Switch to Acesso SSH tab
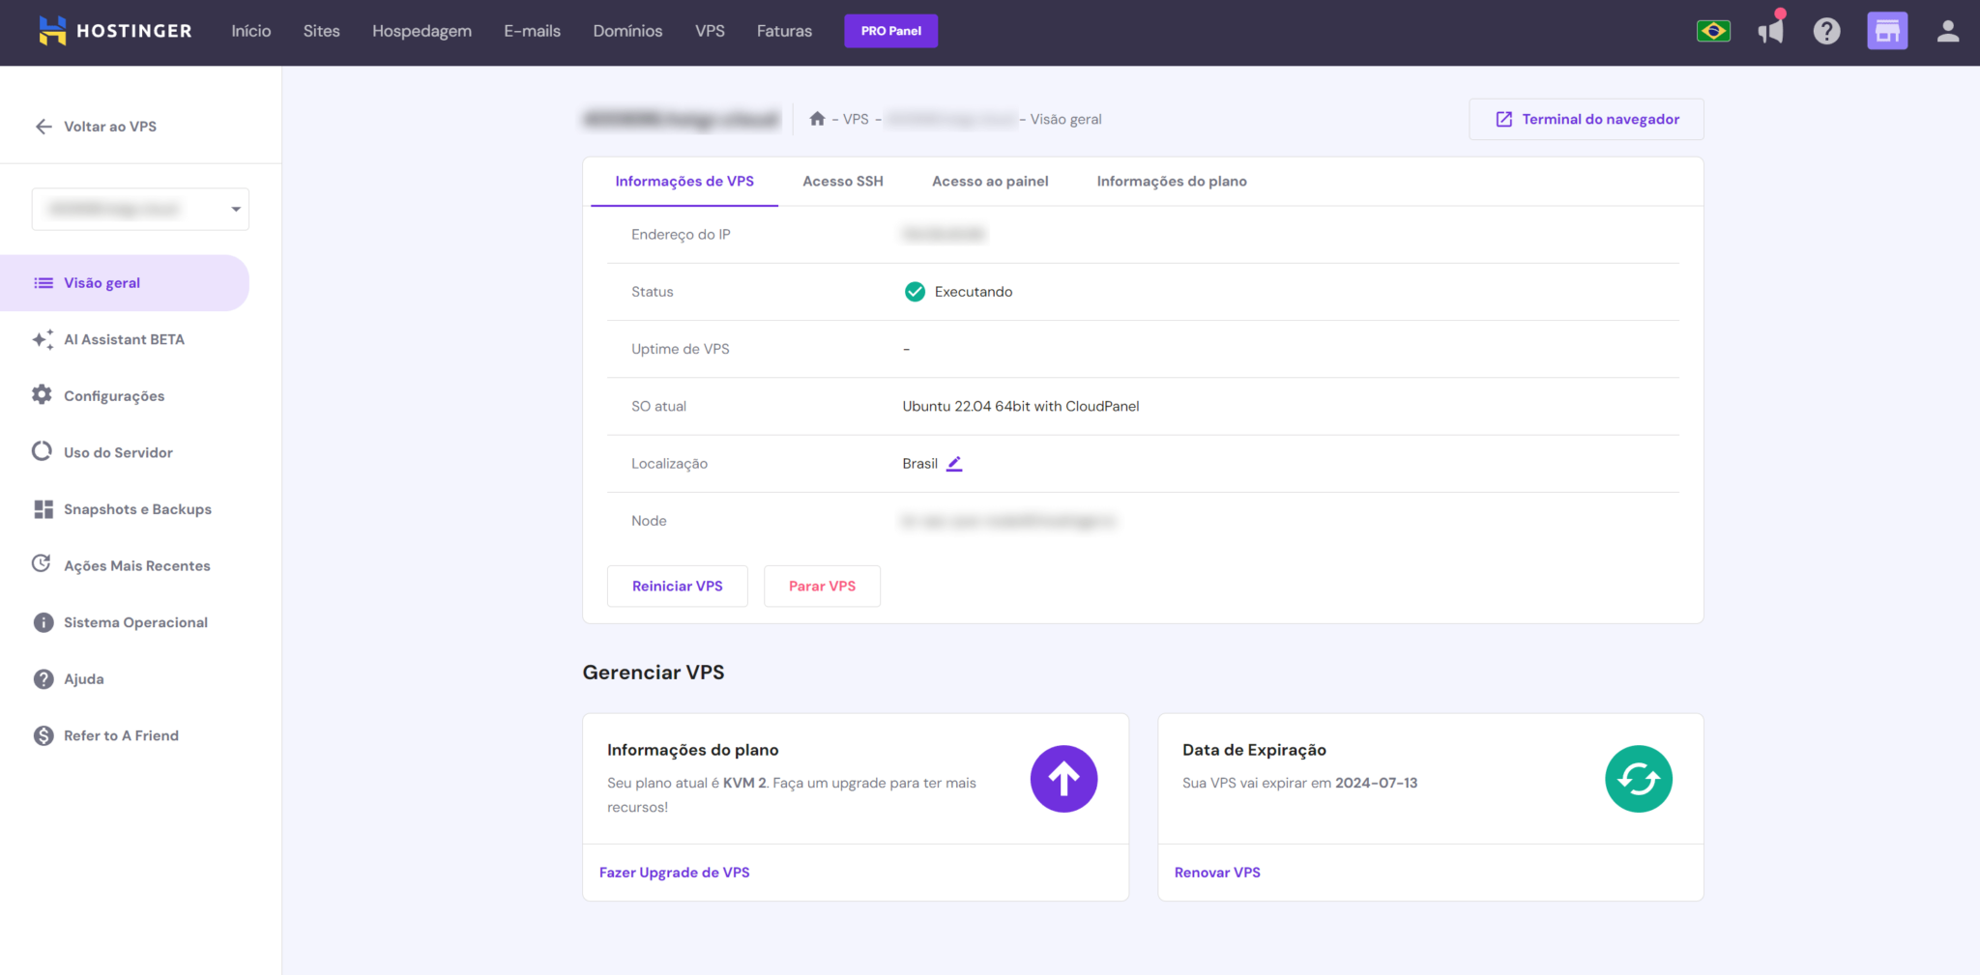Image resolution: width=1980 pixels, height=975 pixels. (x=843, y=182)
